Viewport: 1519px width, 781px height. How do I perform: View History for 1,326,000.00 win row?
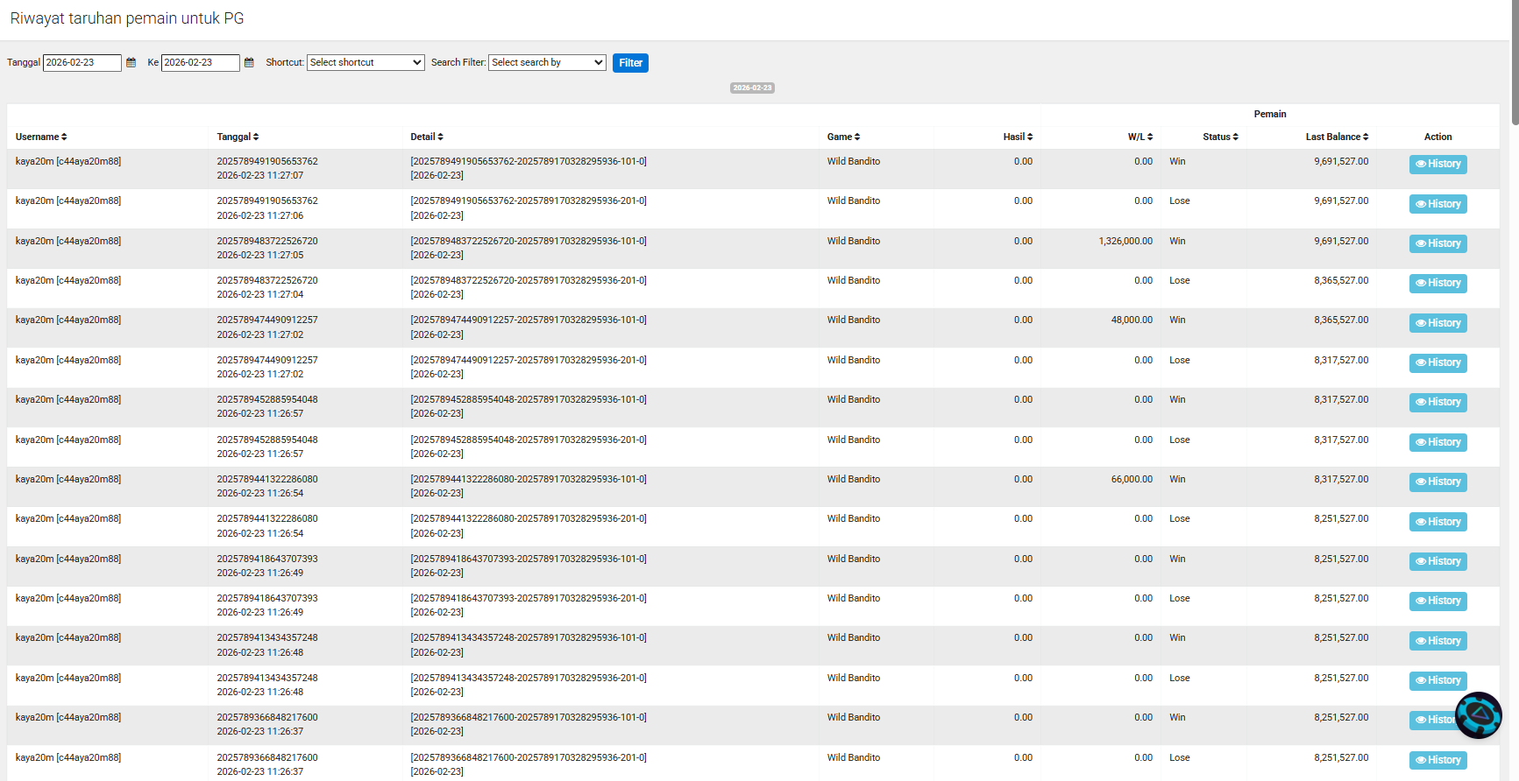(x=1437, y=244)
